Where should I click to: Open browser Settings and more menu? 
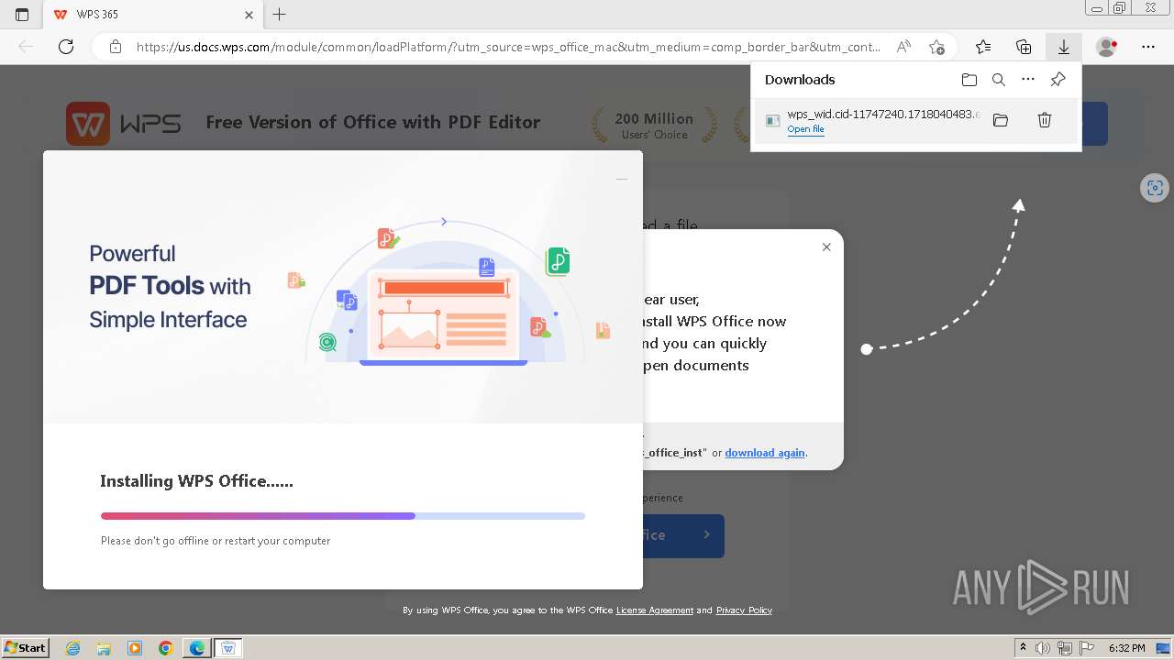pos(1148,47)
